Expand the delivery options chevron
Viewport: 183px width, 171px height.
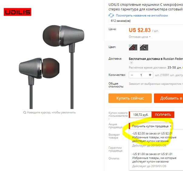tap(131, 63)
